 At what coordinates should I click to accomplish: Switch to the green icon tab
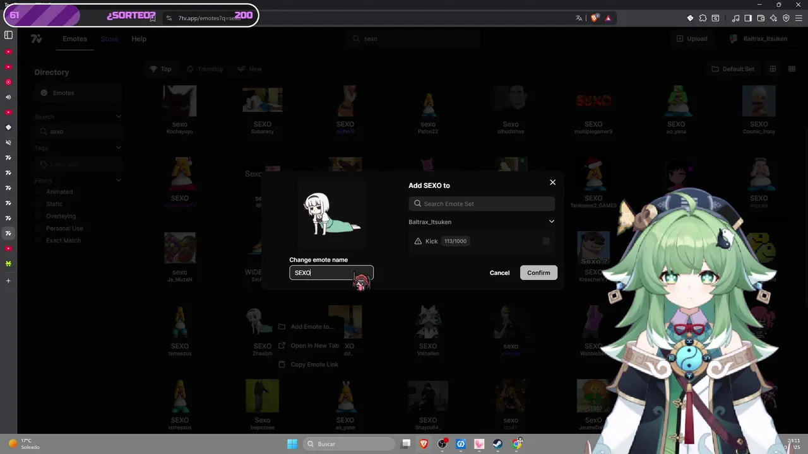point(8,264)
